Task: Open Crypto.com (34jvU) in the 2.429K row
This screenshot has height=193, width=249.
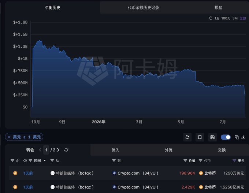Action: click(135, 187)
